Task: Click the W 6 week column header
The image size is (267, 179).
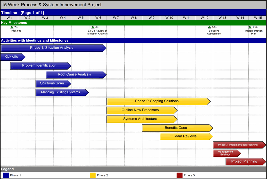Action: point(98,18)
